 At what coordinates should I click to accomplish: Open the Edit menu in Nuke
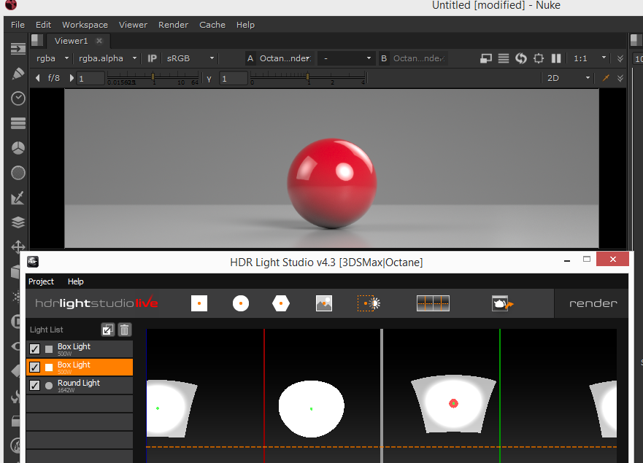click(43, 25)
